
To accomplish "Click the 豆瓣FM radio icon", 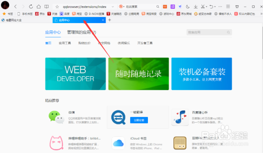I will (x=180, y=143).
